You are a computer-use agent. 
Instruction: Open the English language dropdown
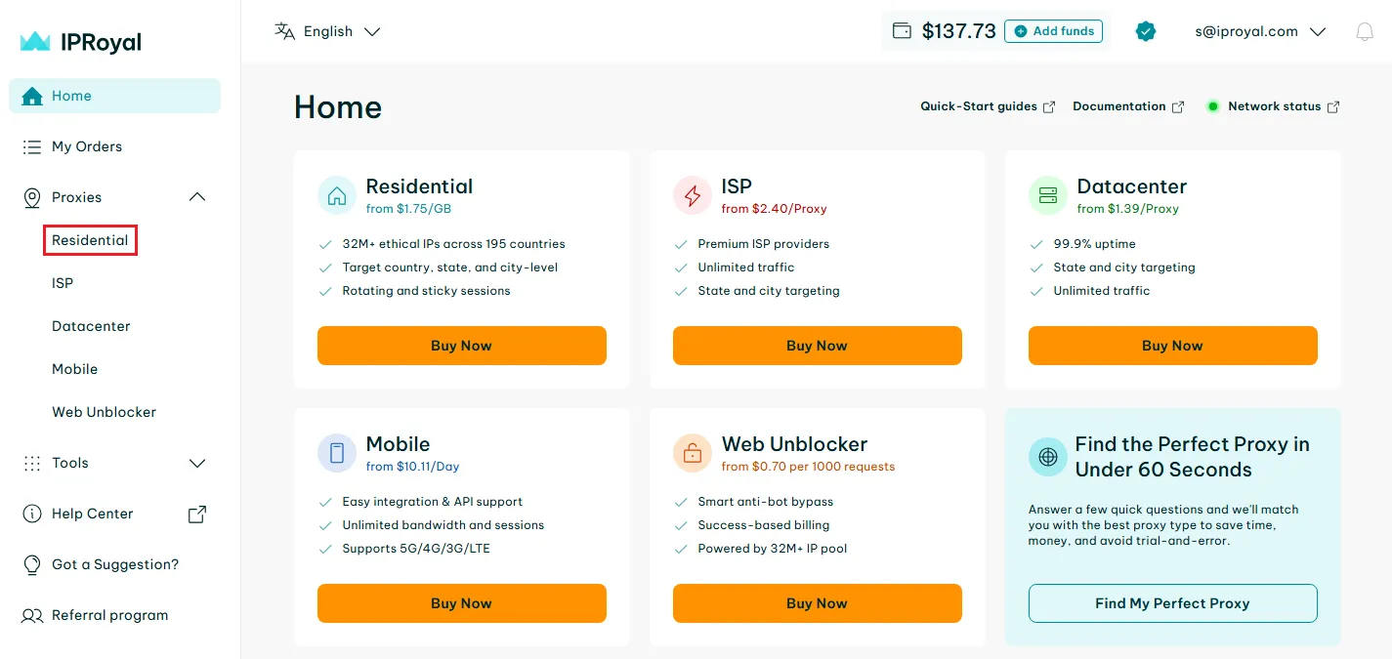[x=327, y=31]
